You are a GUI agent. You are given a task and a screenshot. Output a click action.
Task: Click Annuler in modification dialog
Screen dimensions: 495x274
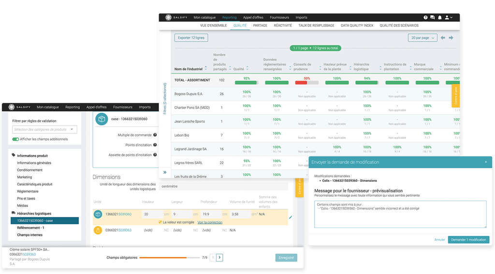[x=439, y=240]
